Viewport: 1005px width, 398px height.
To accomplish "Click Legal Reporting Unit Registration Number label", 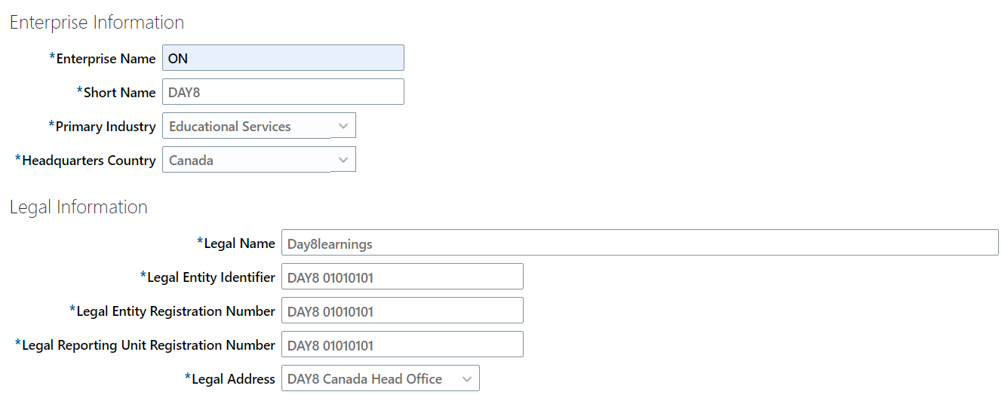I will [x=149, y=345].
